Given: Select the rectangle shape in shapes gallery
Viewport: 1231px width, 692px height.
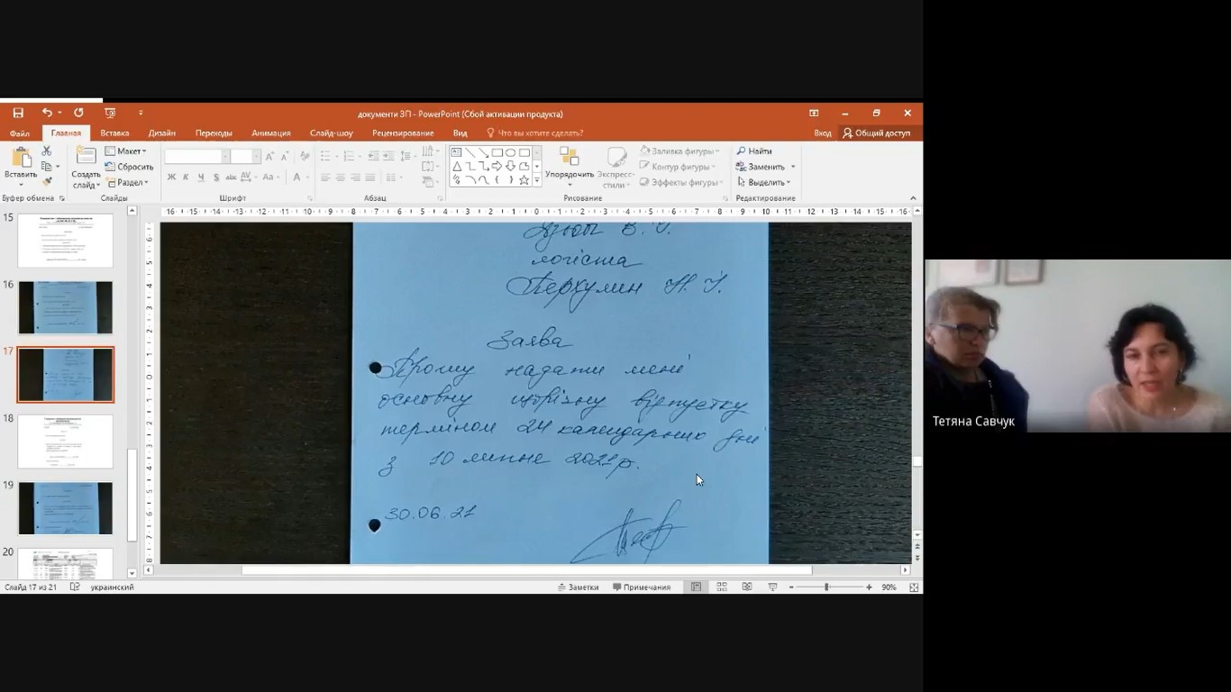Looking at the screenshot, I should pos(497,152).
